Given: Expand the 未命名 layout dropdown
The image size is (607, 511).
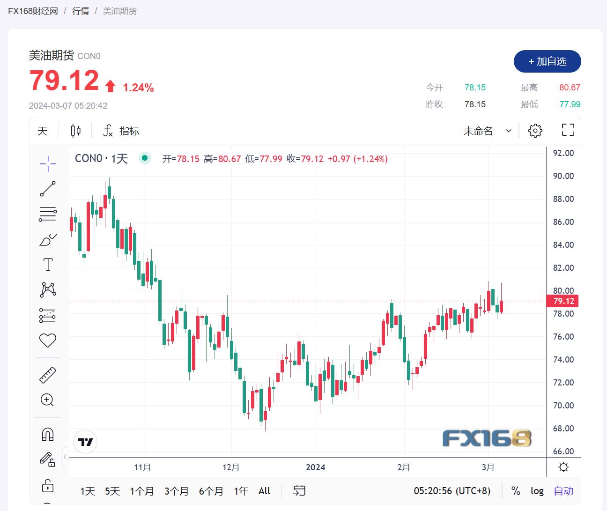Looking at the screenshot, I should [x=487, y=131].
